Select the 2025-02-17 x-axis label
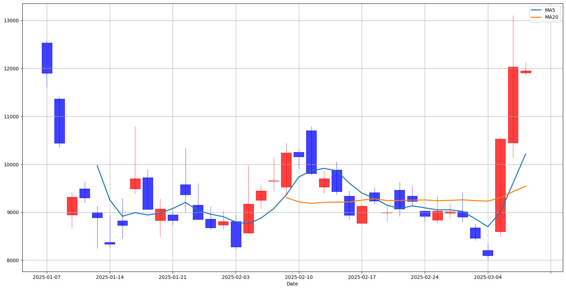Viewport: 566px width, 290px height. (x=362, y=277)
